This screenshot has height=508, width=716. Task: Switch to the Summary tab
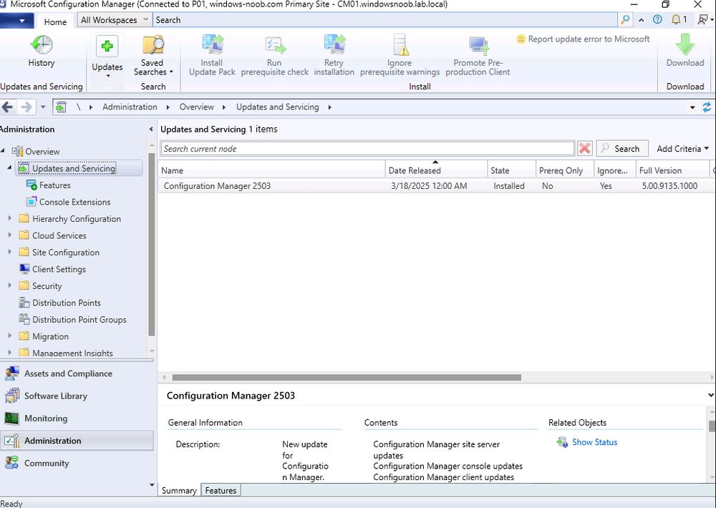179,490
